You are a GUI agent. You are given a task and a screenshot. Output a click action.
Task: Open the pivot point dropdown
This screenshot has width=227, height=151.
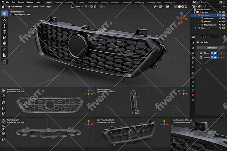point(86,7)
